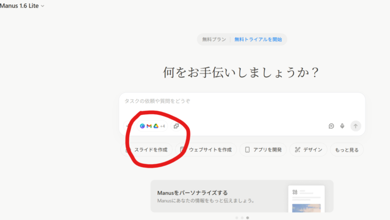
Task: Select the アプリを開発 suggestion
Action: 263,150
